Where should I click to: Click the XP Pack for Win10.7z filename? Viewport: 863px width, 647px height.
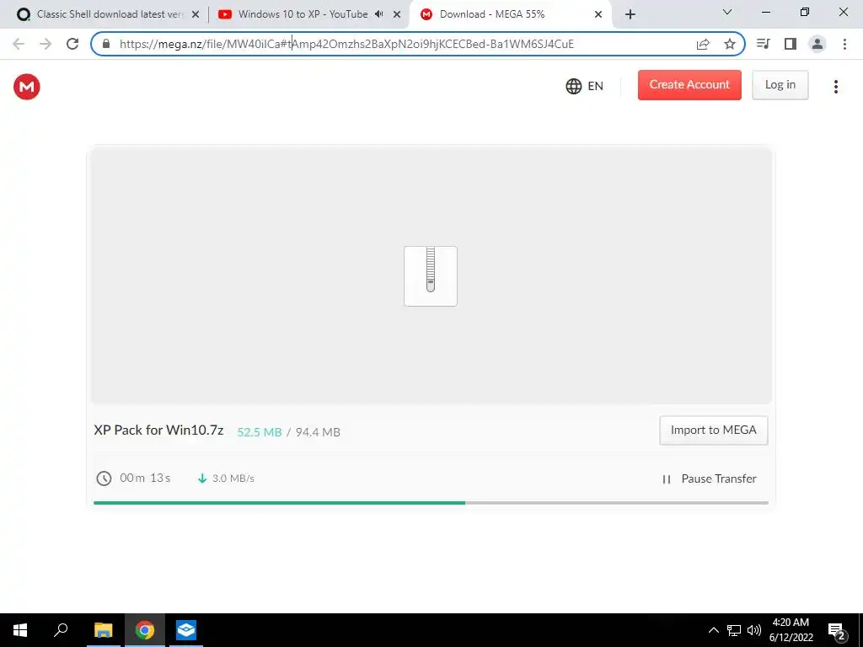158,430
